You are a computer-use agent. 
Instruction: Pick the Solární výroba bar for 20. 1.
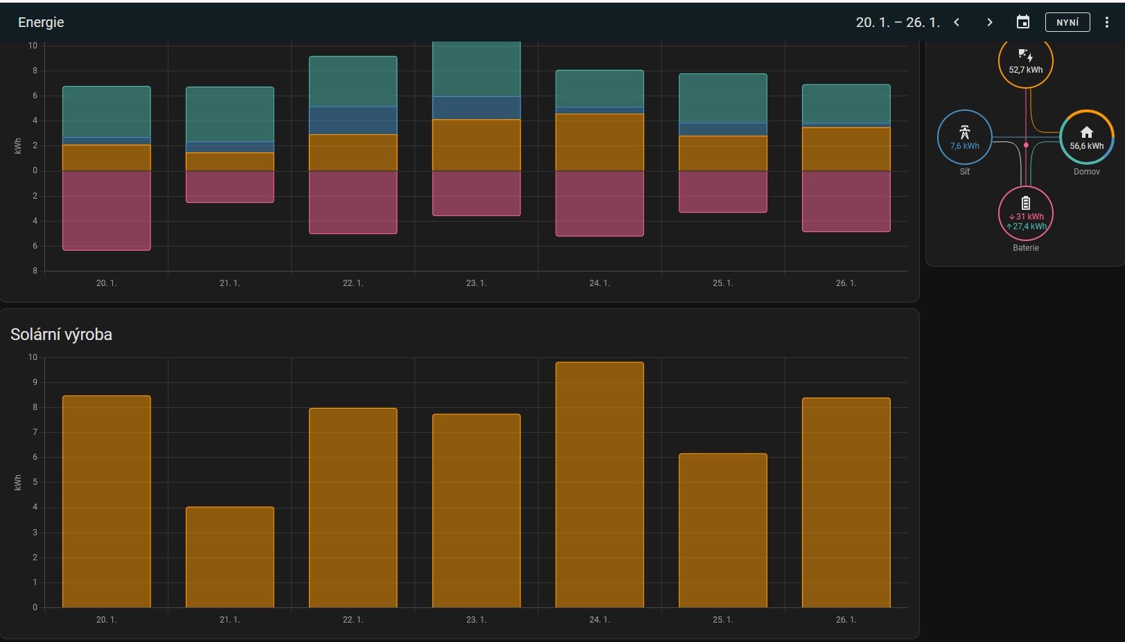point(106,501)
